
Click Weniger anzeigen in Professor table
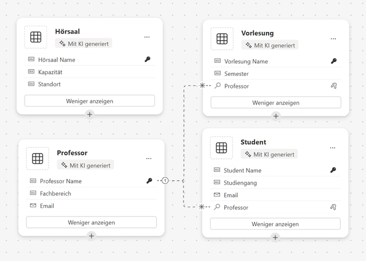tap(91, 222)
